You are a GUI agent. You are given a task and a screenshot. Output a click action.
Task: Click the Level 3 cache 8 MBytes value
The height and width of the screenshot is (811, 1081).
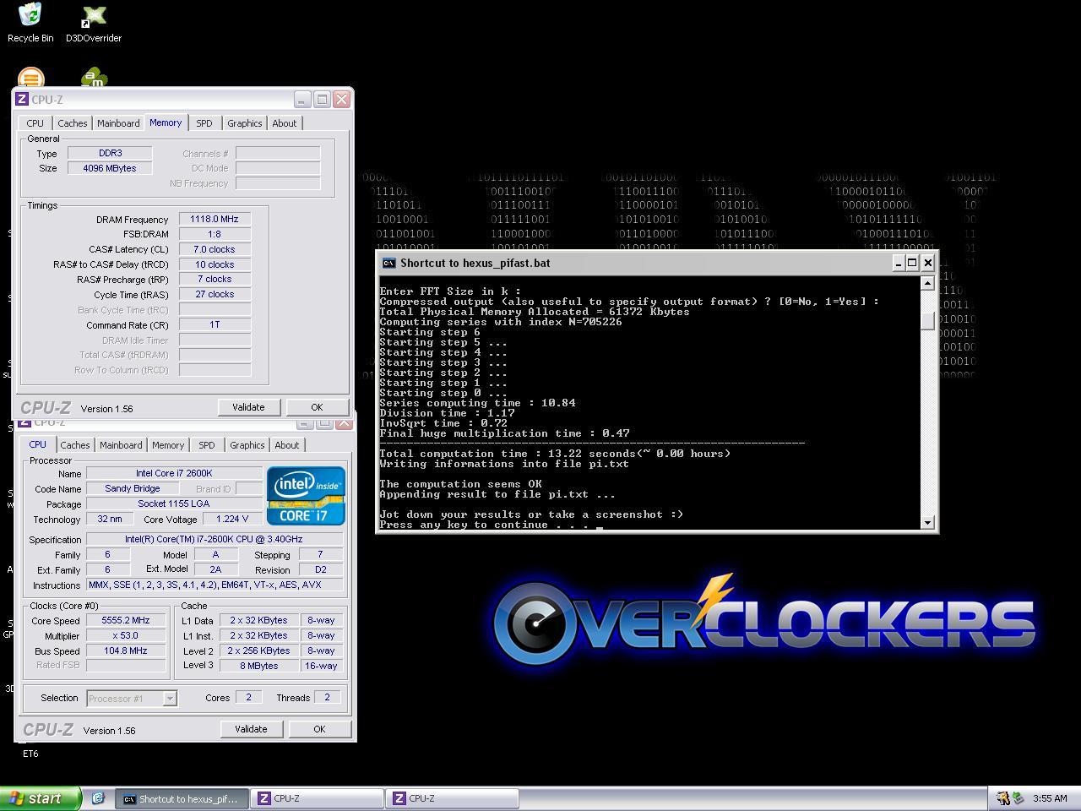(x=259, y=666)
